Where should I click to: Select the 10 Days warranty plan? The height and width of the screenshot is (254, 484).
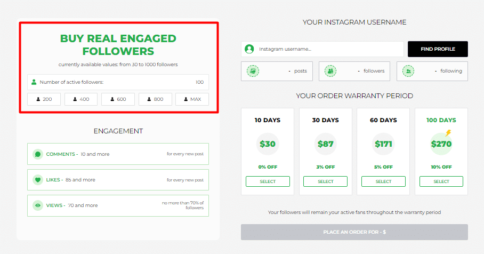268,181
